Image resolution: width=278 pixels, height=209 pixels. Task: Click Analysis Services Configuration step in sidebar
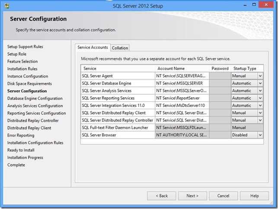35,106
